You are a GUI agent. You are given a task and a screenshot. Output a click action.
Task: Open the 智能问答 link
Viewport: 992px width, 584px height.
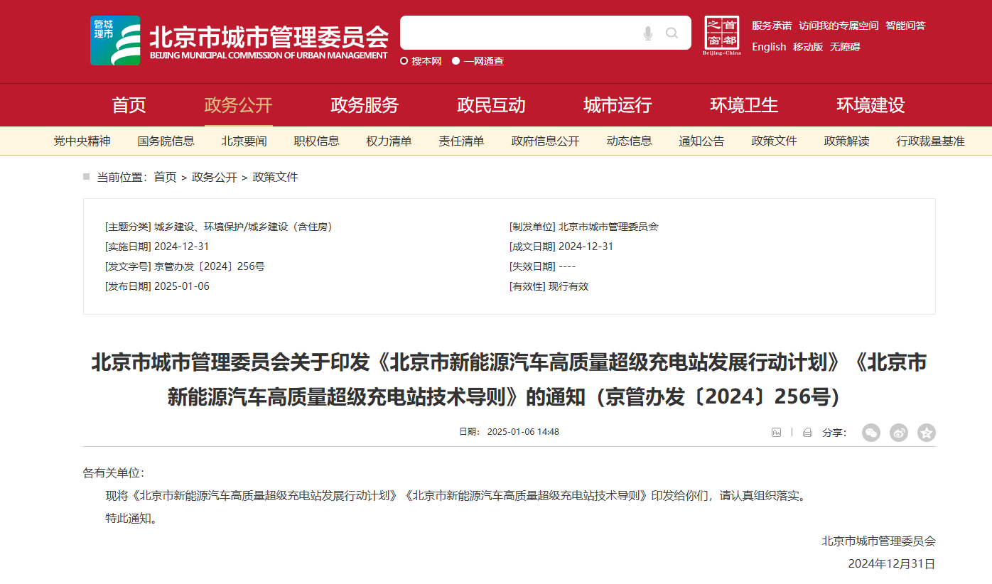(905, 26)
